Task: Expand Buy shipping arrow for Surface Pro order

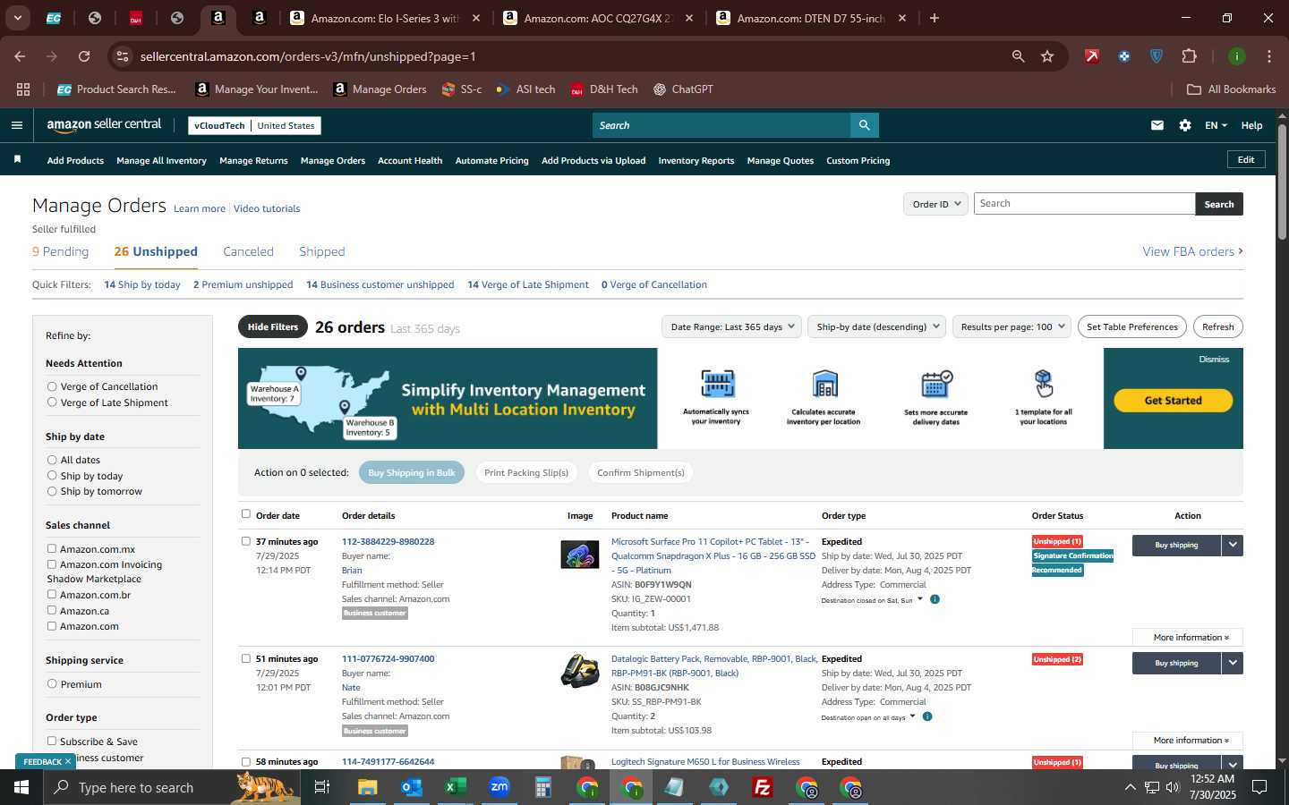Action: [1233, 545]
